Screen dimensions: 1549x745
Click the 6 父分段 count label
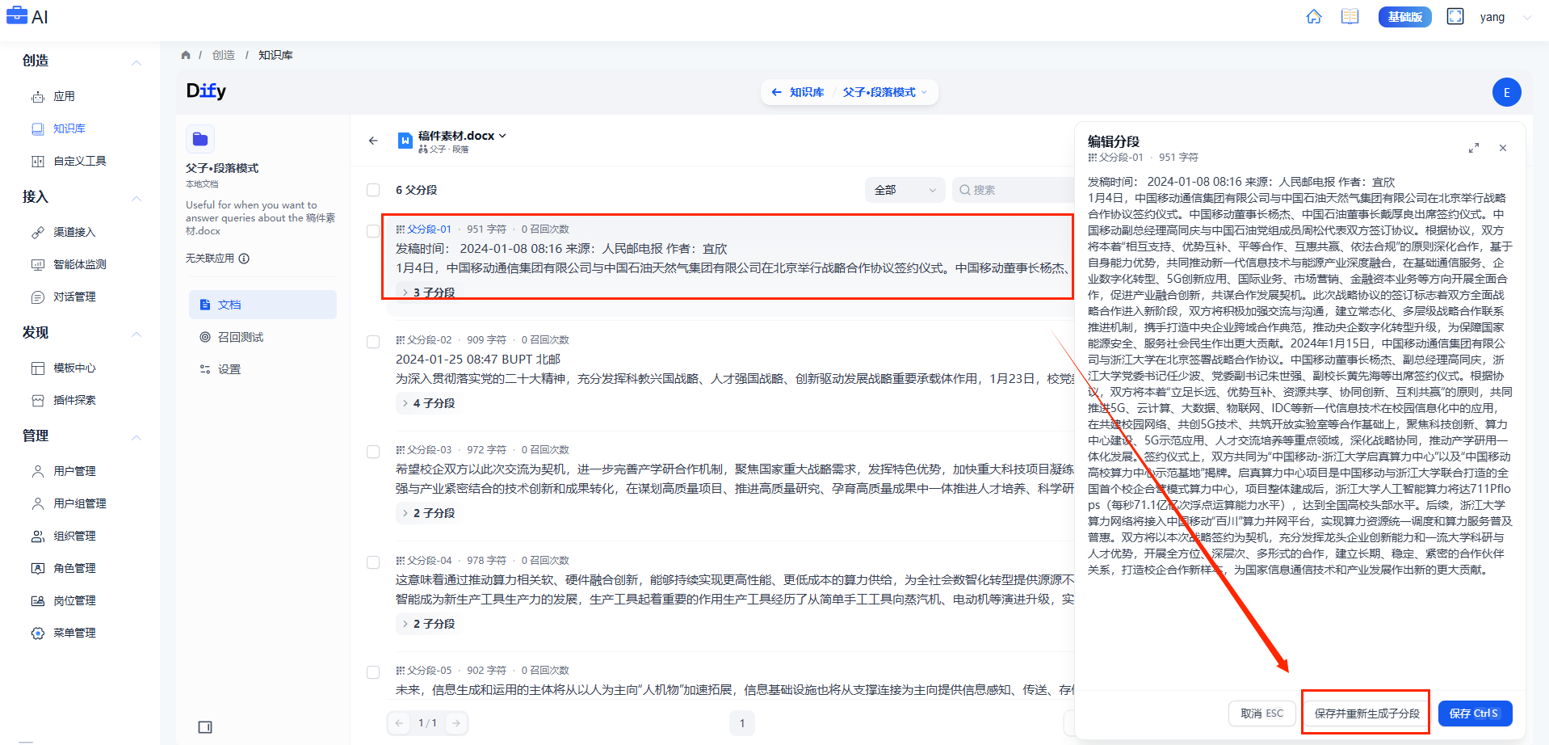(416, 190)
